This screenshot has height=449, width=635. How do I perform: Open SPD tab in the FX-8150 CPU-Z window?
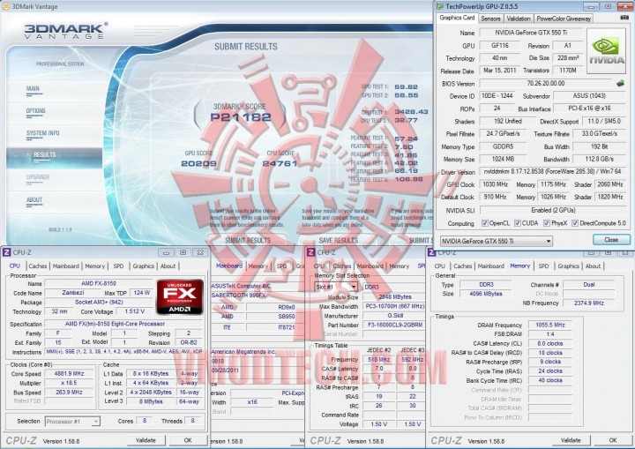click(118, 266)
